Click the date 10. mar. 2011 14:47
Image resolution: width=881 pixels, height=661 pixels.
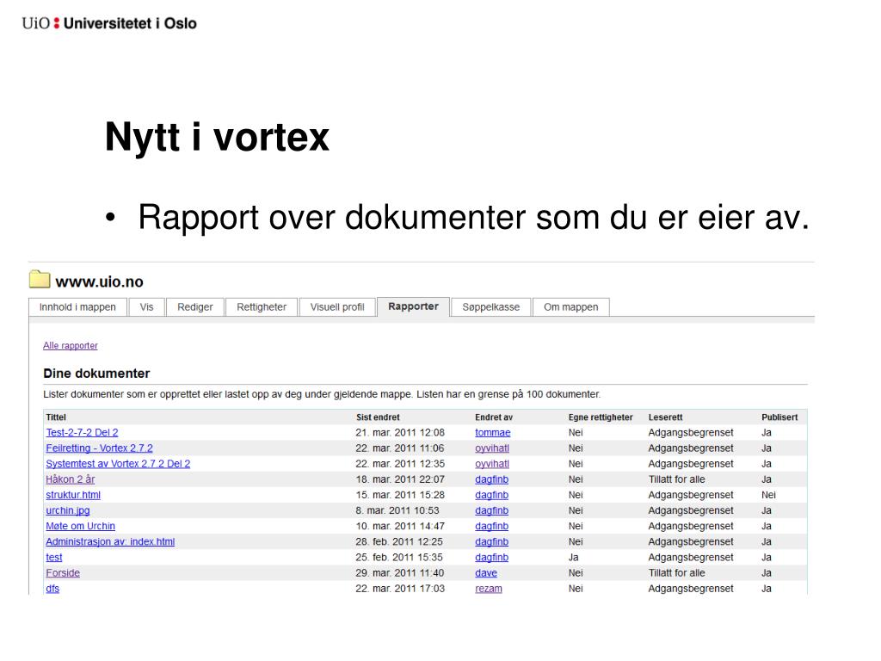400,526
